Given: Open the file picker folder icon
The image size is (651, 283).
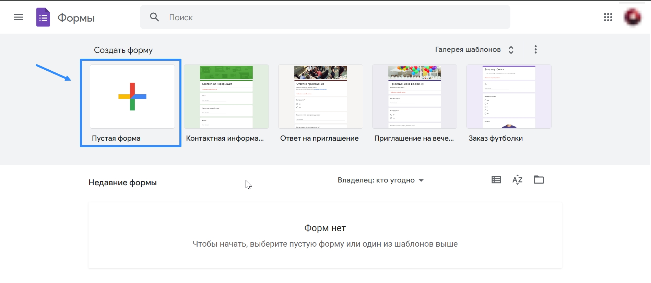Looking at the screenshot, I should click(x=538, y=180).
